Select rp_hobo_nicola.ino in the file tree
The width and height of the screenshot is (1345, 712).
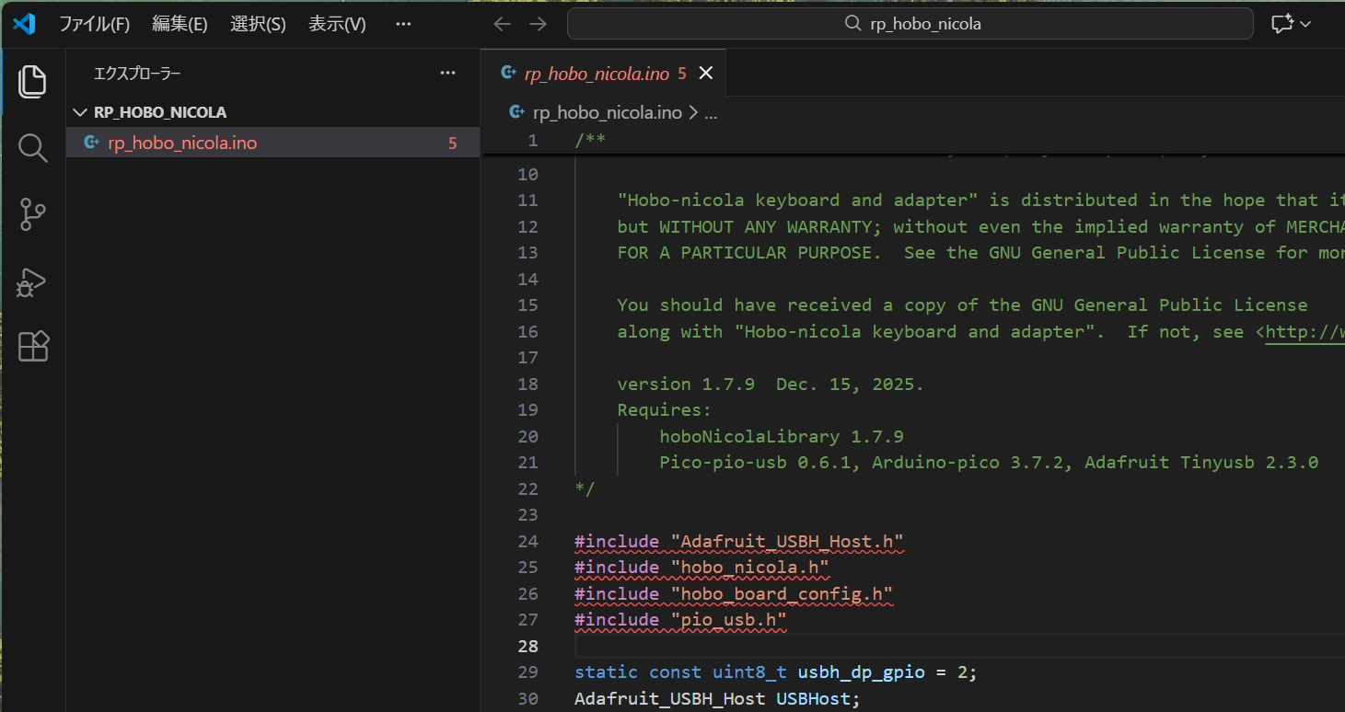182,143
